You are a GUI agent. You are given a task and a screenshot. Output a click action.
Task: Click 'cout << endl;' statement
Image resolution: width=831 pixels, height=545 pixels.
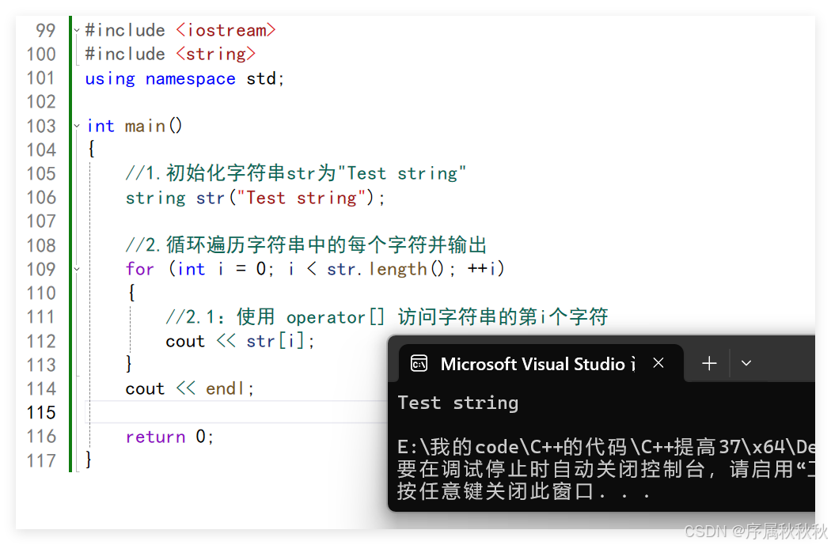[190, 388]
